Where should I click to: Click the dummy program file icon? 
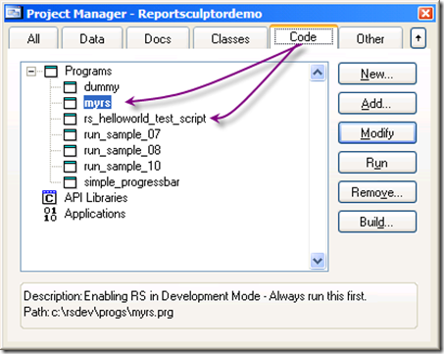(70, 87)
